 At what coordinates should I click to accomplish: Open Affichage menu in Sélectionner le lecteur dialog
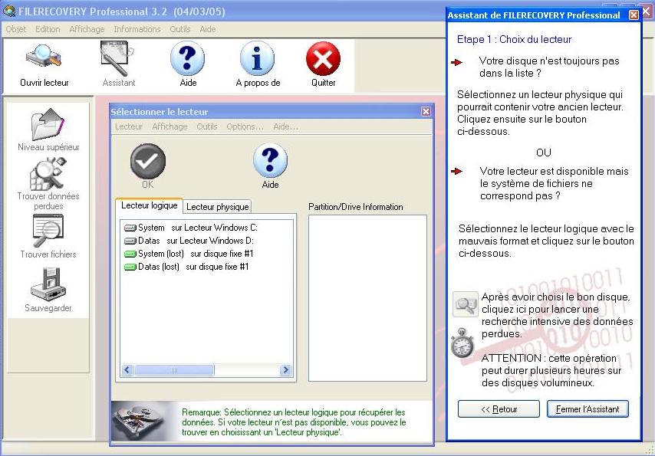170,126
